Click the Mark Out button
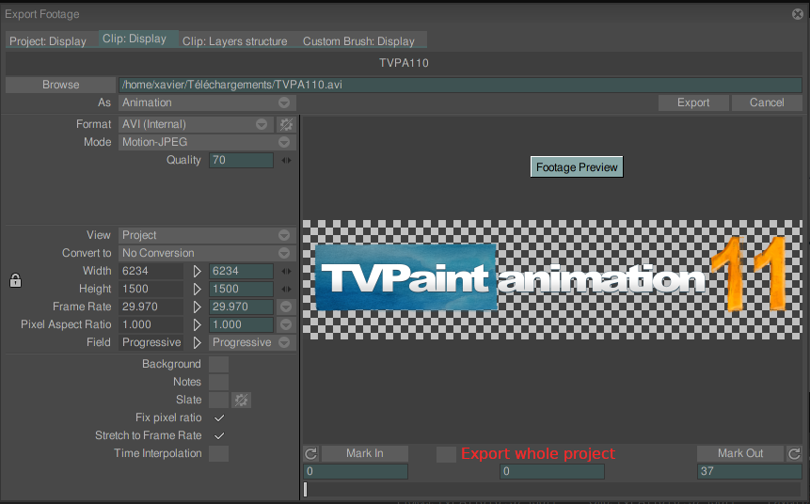The width and height of the screenshot is (810, 504). (x=739, y=454)
